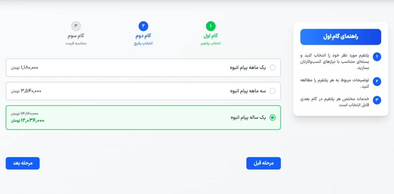Click the gray step 3 circle icon

76,26
